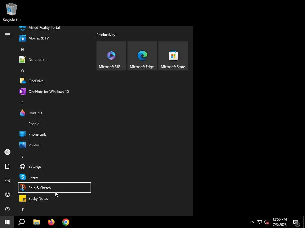Open the Action Center notifications icon
The height and width of the screenshot is (228, 305).
(x=296, y=222)
